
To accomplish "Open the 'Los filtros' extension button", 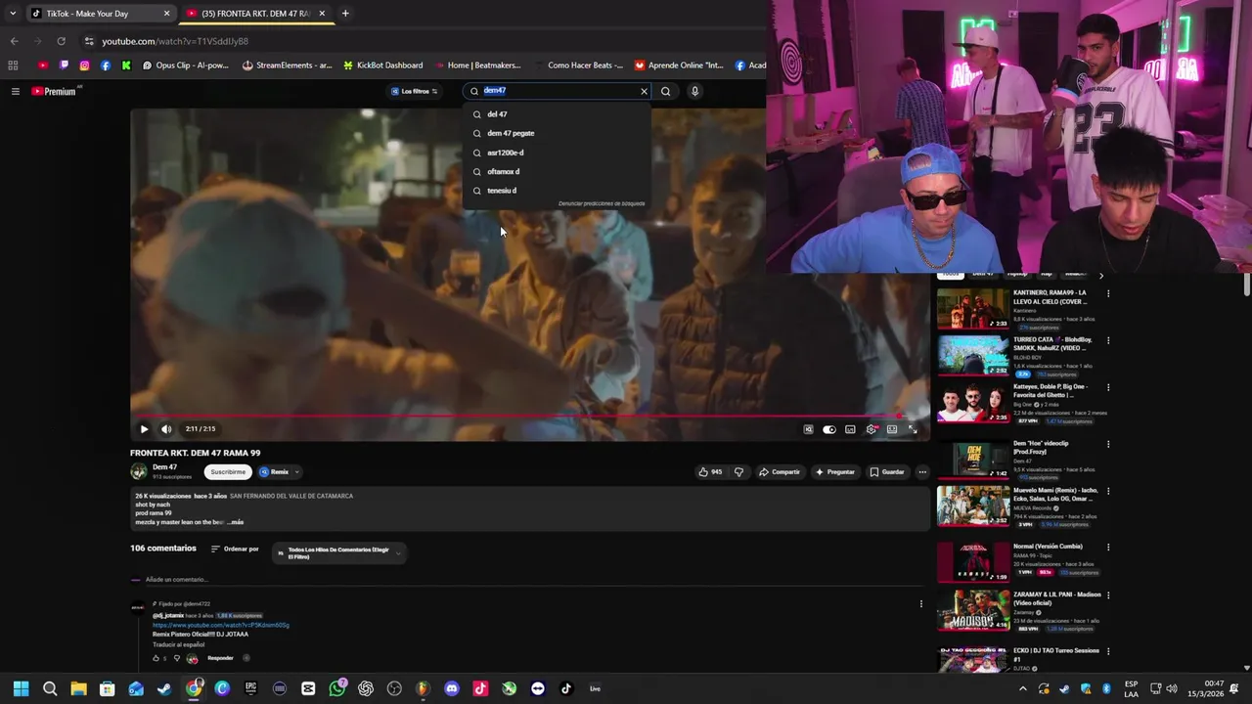I will tap(415, 91).
